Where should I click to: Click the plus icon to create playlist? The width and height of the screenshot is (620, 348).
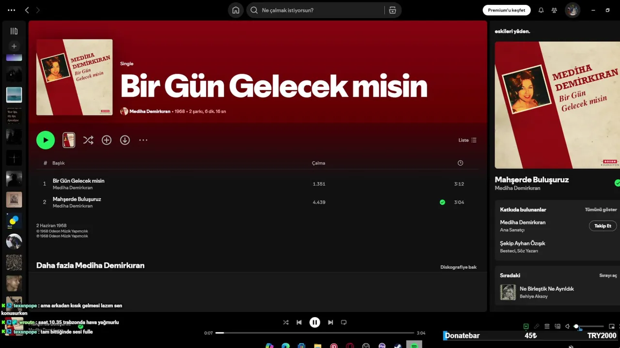coord(14,46)
